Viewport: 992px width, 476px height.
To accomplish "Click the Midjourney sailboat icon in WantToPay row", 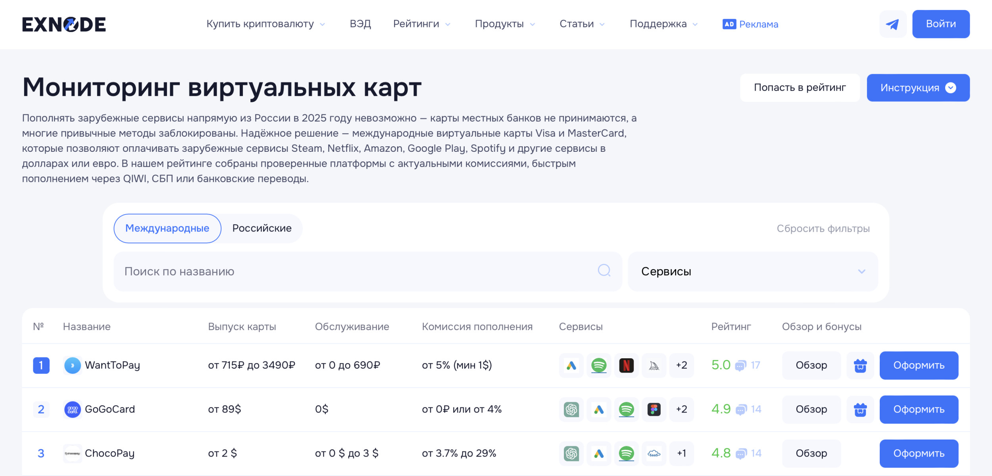I will [x=654, y=365].
